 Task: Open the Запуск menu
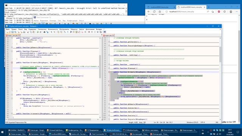82,29
